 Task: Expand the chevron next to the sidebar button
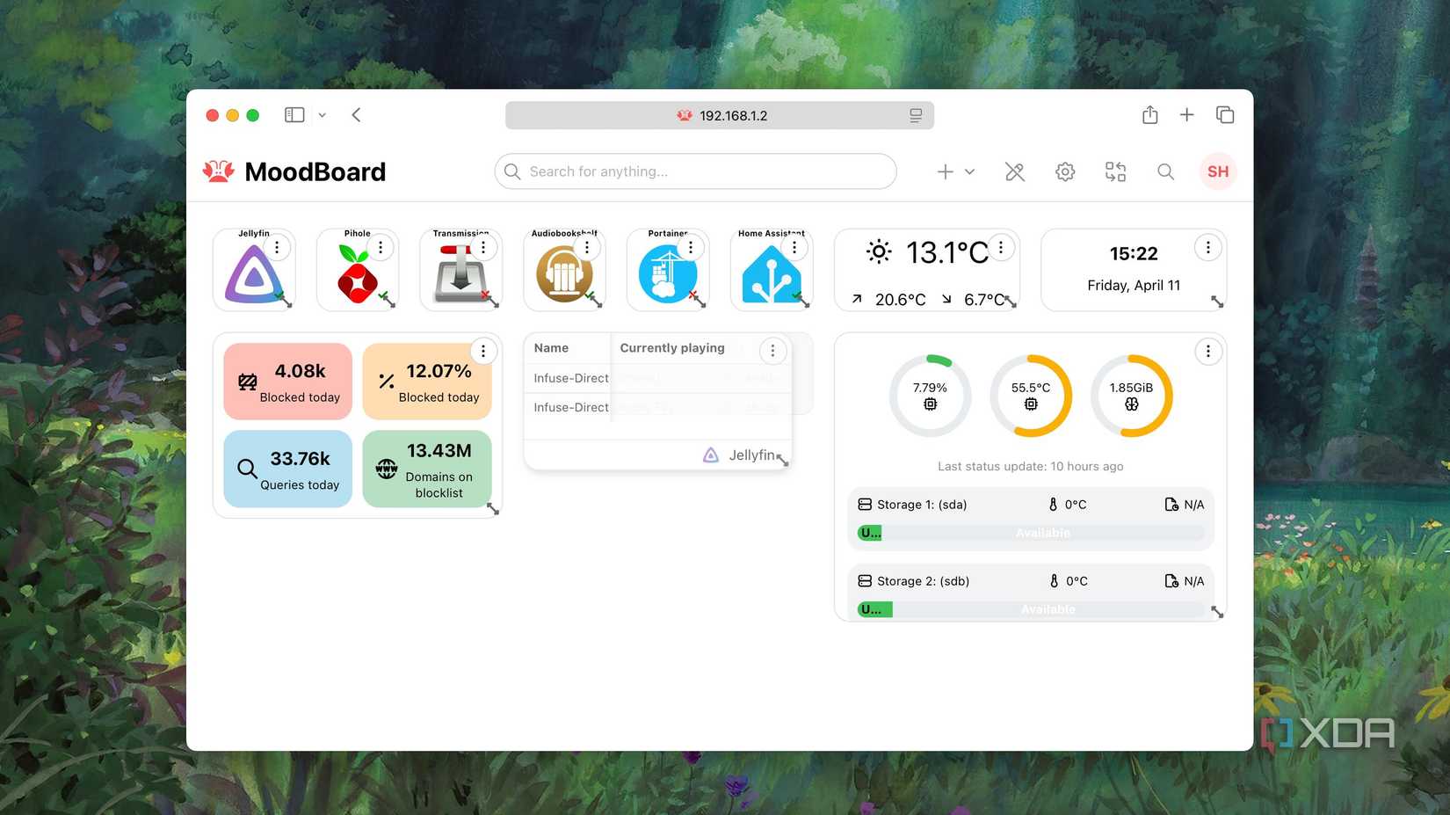322,115
